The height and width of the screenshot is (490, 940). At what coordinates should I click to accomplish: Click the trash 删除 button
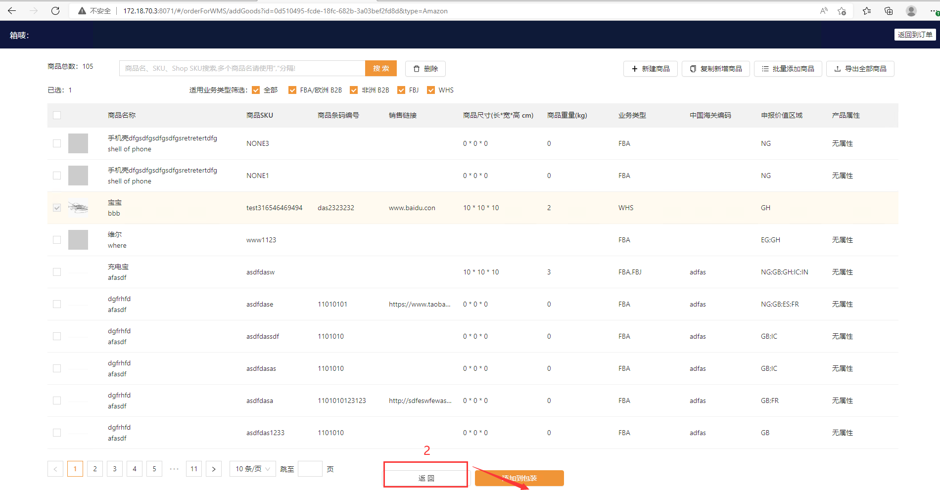tap(425, 69)
